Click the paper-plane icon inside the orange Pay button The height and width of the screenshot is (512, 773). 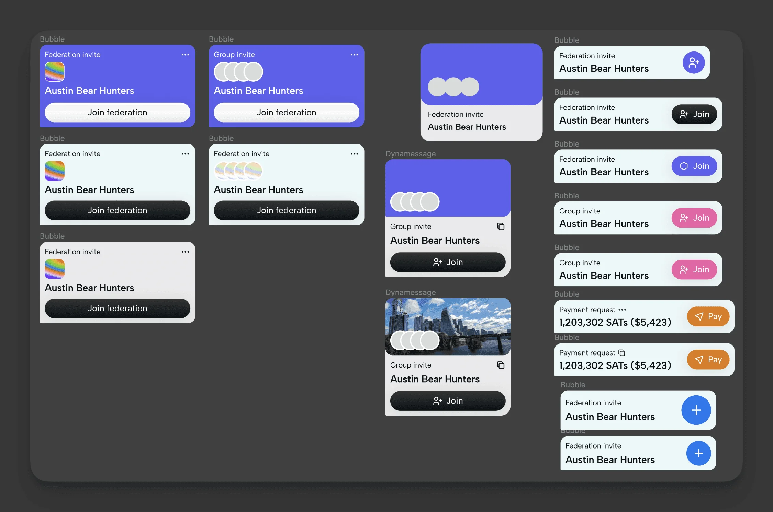(x=699, y=316)
